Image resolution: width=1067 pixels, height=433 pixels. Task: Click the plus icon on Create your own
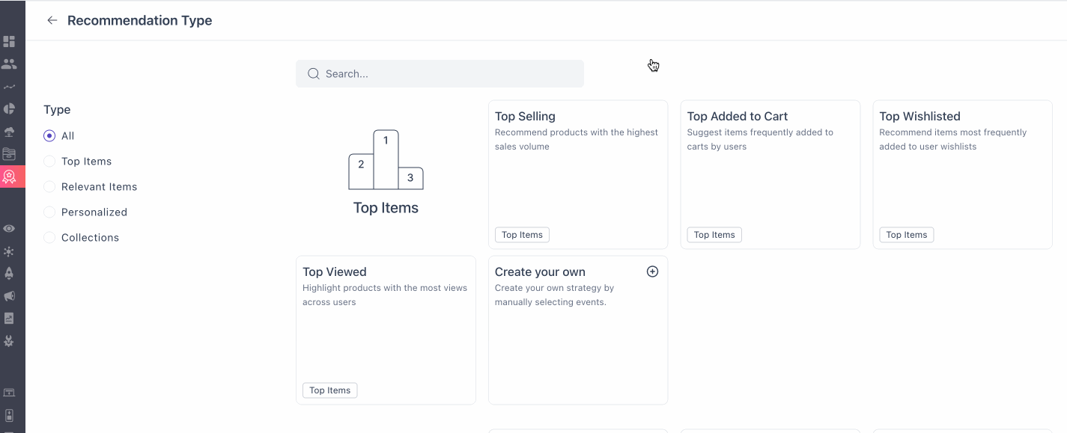point(652,271)
